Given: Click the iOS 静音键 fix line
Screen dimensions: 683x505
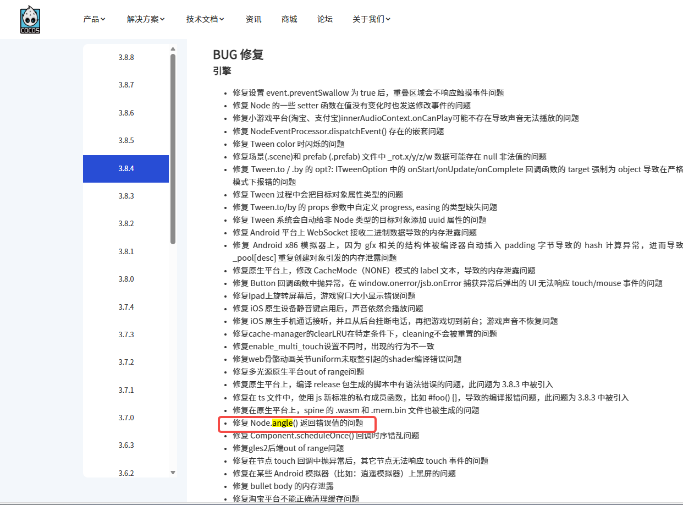Looking at the screenshot, I should [x=328, y=309].
